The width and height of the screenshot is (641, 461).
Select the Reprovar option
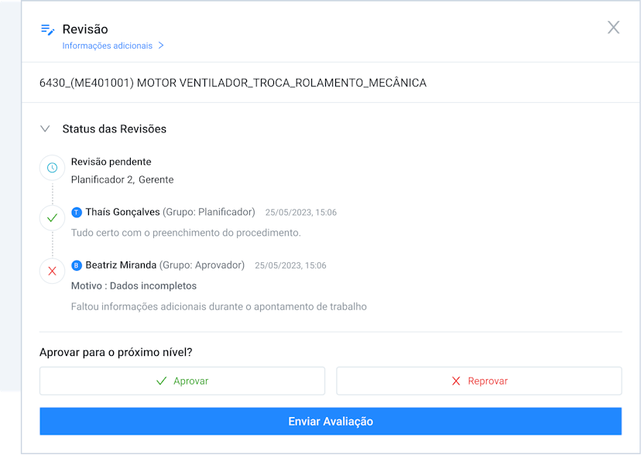coord(479,381)
